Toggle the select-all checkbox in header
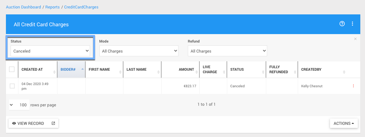The image size is (365, 137). 12,69
